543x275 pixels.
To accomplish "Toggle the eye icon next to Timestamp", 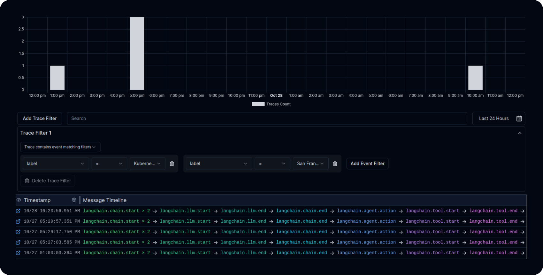I will click(x=19, y=200).
